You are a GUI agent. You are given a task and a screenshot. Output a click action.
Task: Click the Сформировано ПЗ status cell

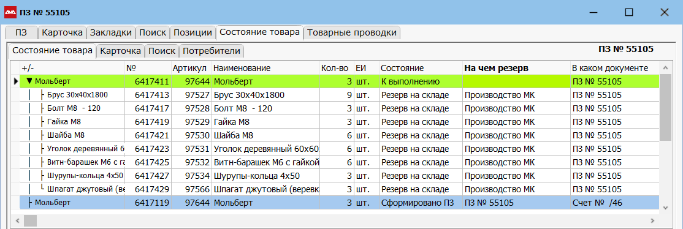click(x=421, y=203)
